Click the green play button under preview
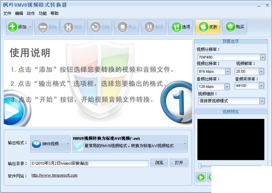Screen dimensions: 272x193 point(201,177)
